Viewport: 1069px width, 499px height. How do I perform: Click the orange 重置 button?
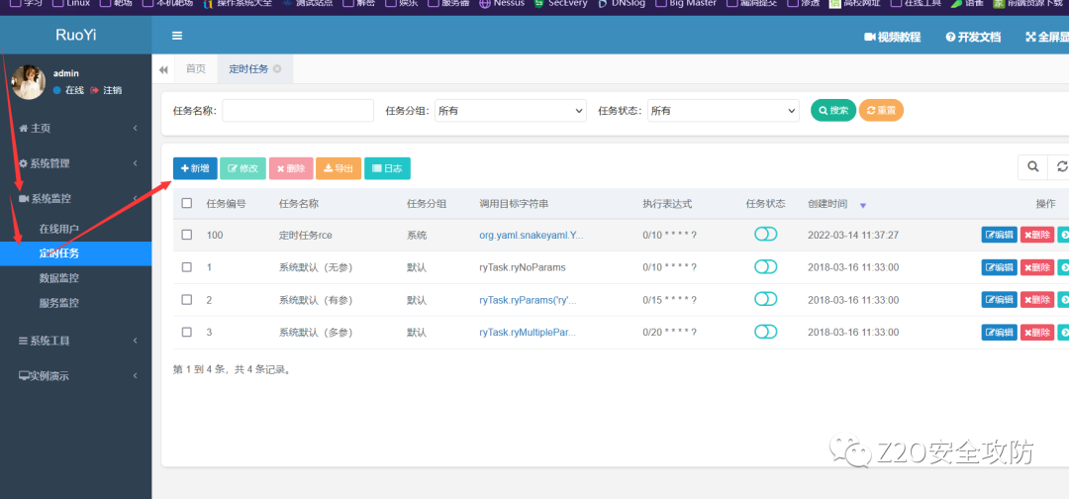tap(881, 111)
